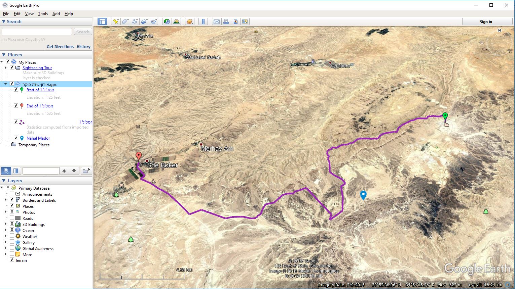Collapse the Search panel triangle

(4, 21)
